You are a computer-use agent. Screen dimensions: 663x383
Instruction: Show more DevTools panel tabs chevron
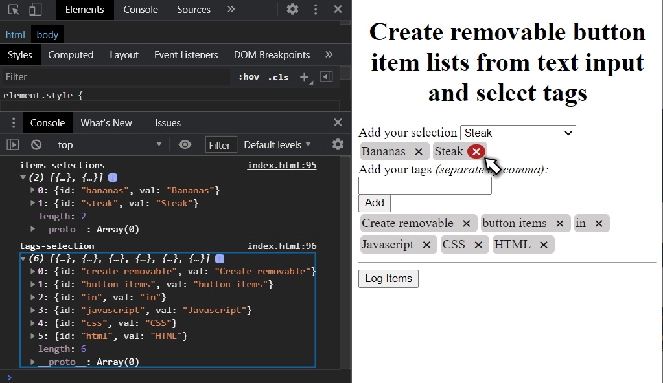point(231,9)
